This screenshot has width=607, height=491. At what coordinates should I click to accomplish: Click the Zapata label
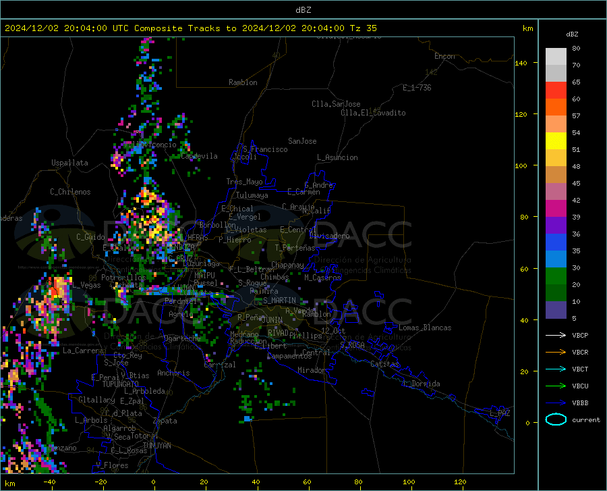tap(165, 421)
